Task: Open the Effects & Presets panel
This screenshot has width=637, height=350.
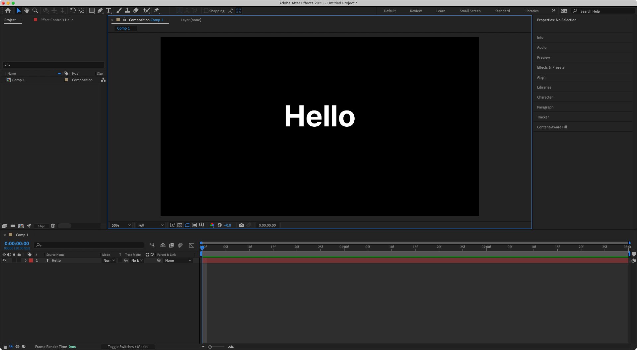Action: 550,67
